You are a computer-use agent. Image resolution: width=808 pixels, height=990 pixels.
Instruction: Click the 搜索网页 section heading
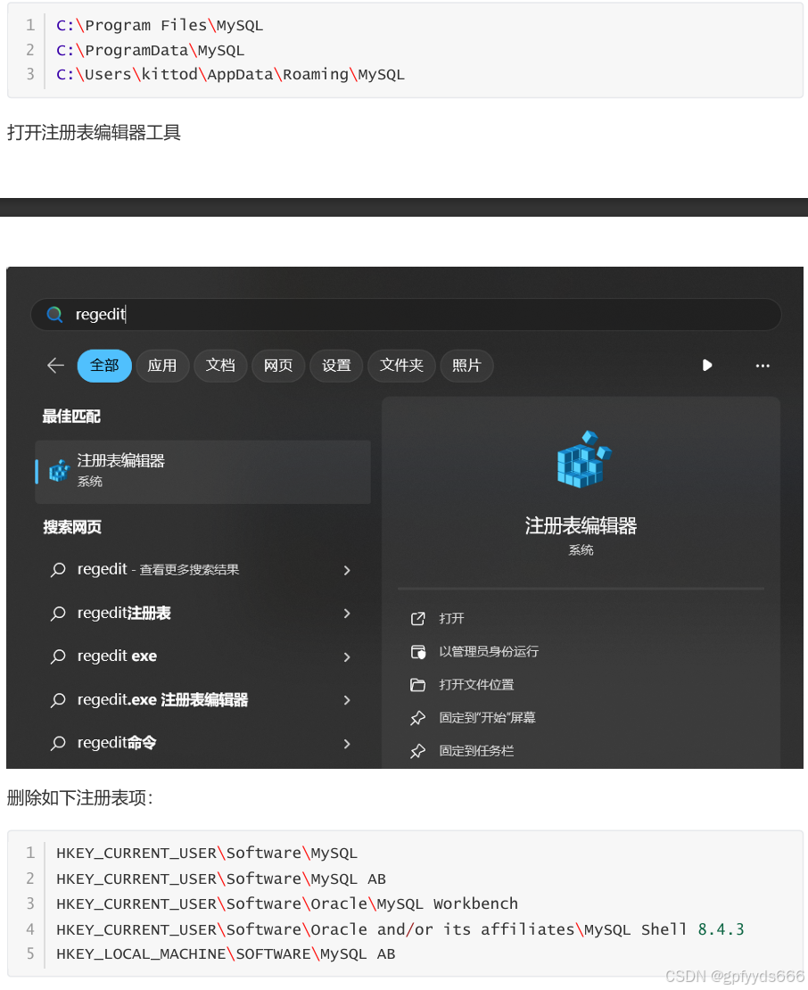pos(72,526)
